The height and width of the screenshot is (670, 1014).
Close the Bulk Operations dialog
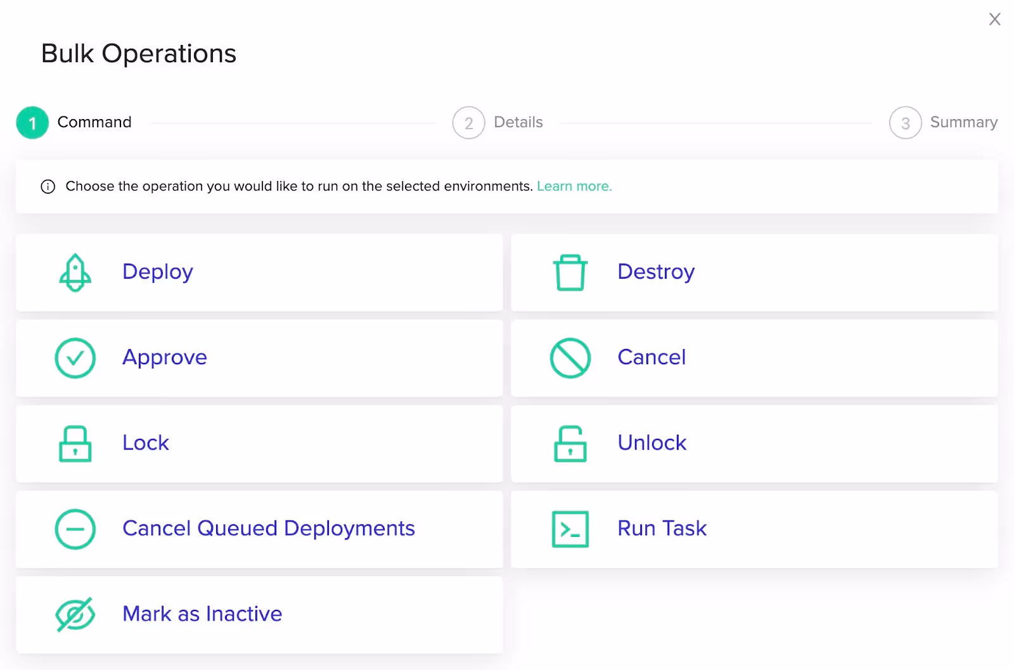[994, 19]
